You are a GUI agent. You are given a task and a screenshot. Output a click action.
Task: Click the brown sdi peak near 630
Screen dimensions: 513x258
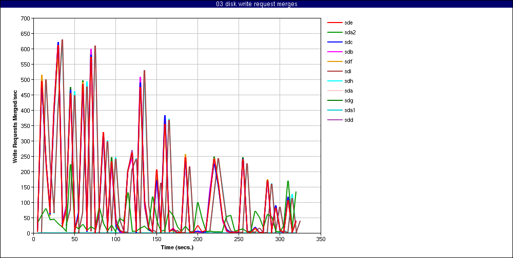tap(62, 40)
